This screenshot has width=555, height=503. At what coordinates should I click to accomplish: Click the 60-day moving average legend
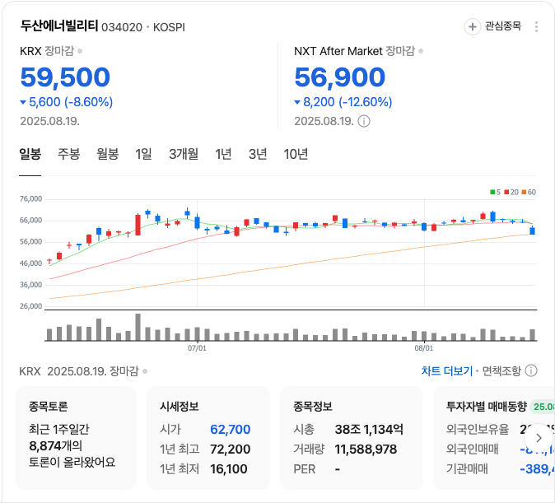pyautogui.click(x=529, y=192)
